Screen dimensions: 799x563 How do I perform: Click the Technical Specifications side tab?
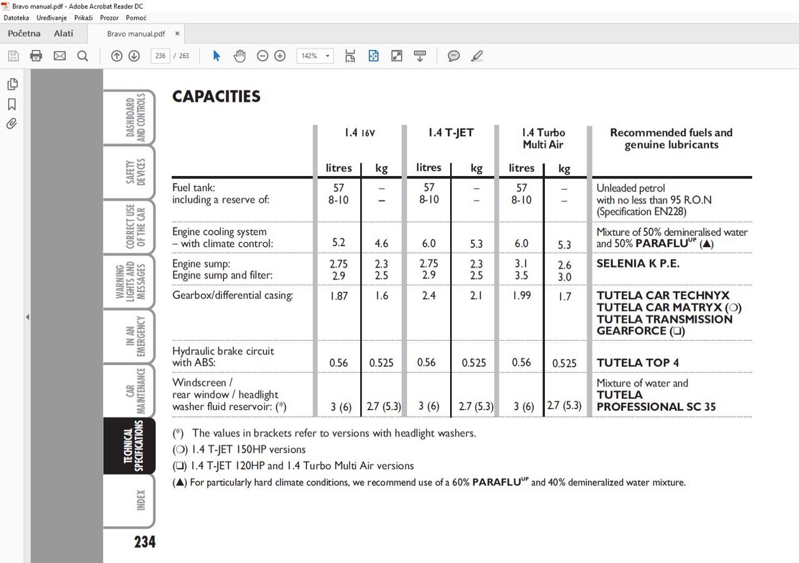[129, 446]
